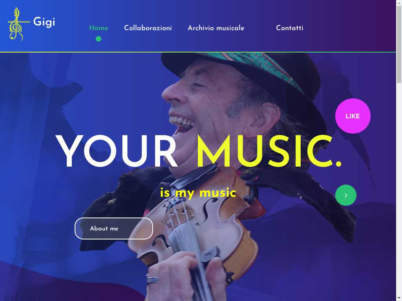The width and height of the screenshot is (402, 301).
Task: Click the Gigi site title
Action: 44,22
